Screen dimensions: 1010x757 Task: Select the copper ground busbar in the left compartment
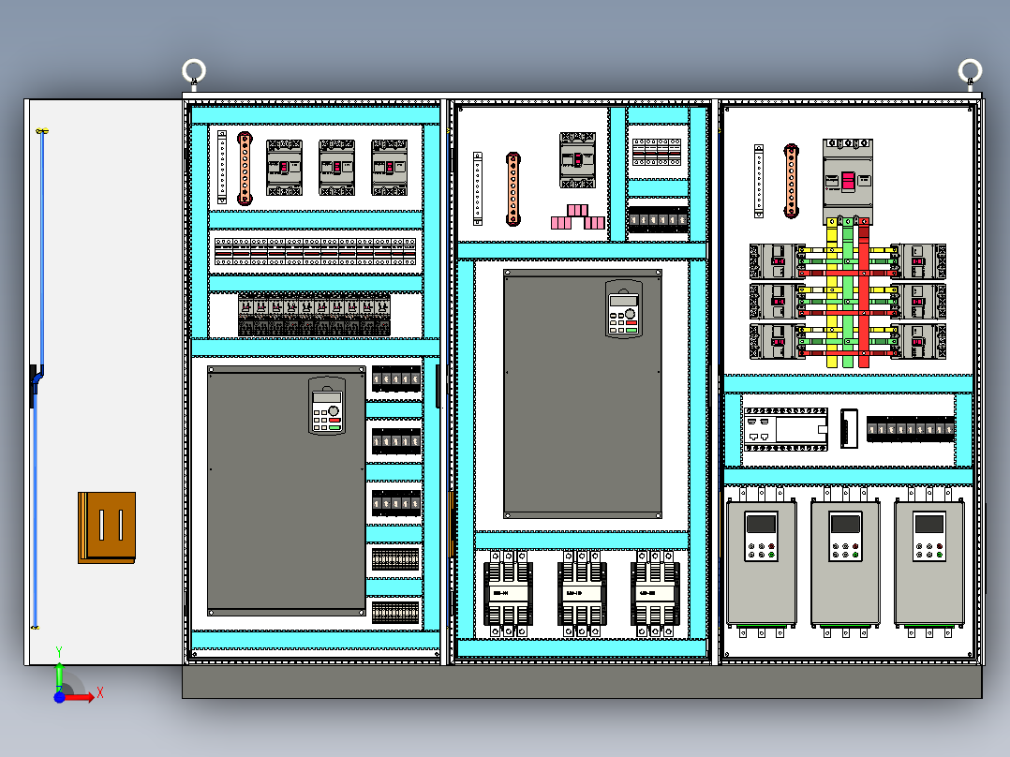245,169
